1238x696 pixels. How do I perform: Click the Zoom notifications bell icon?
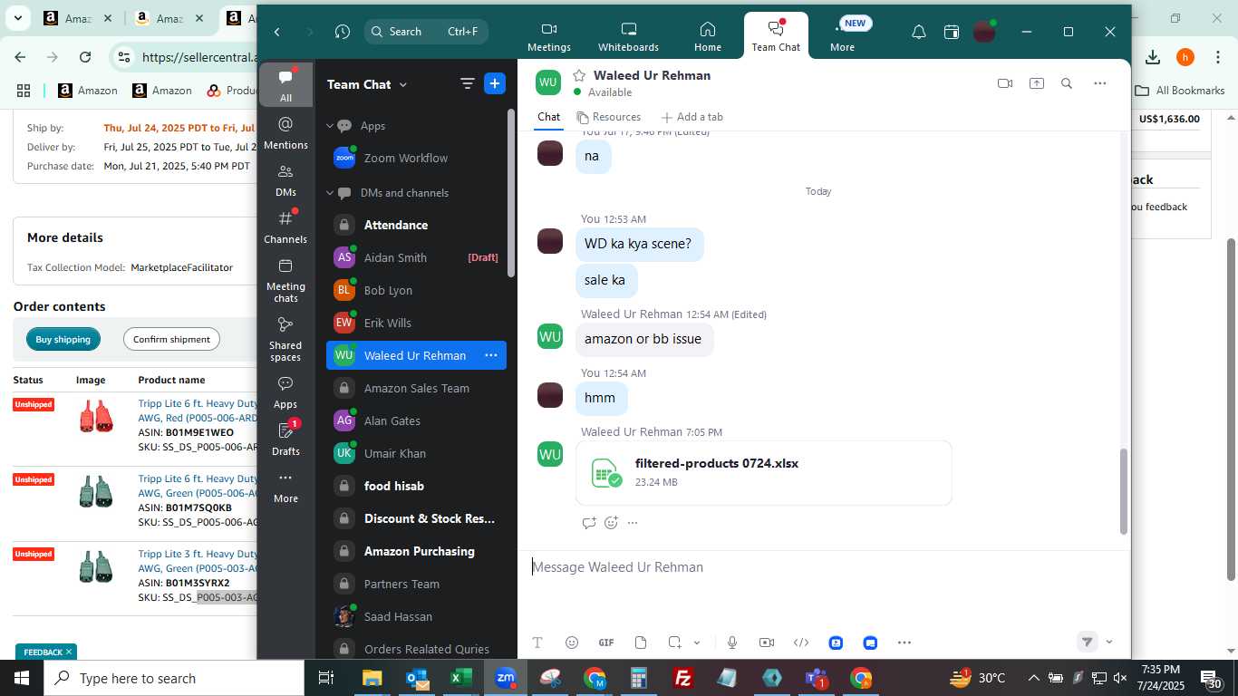[x=919, y=32]
